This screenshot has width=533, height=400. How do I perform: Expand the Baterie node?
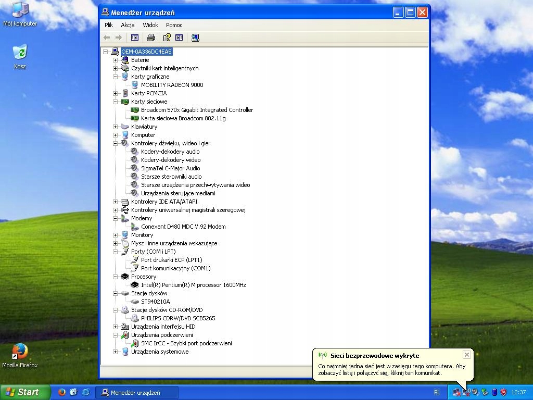115,60
